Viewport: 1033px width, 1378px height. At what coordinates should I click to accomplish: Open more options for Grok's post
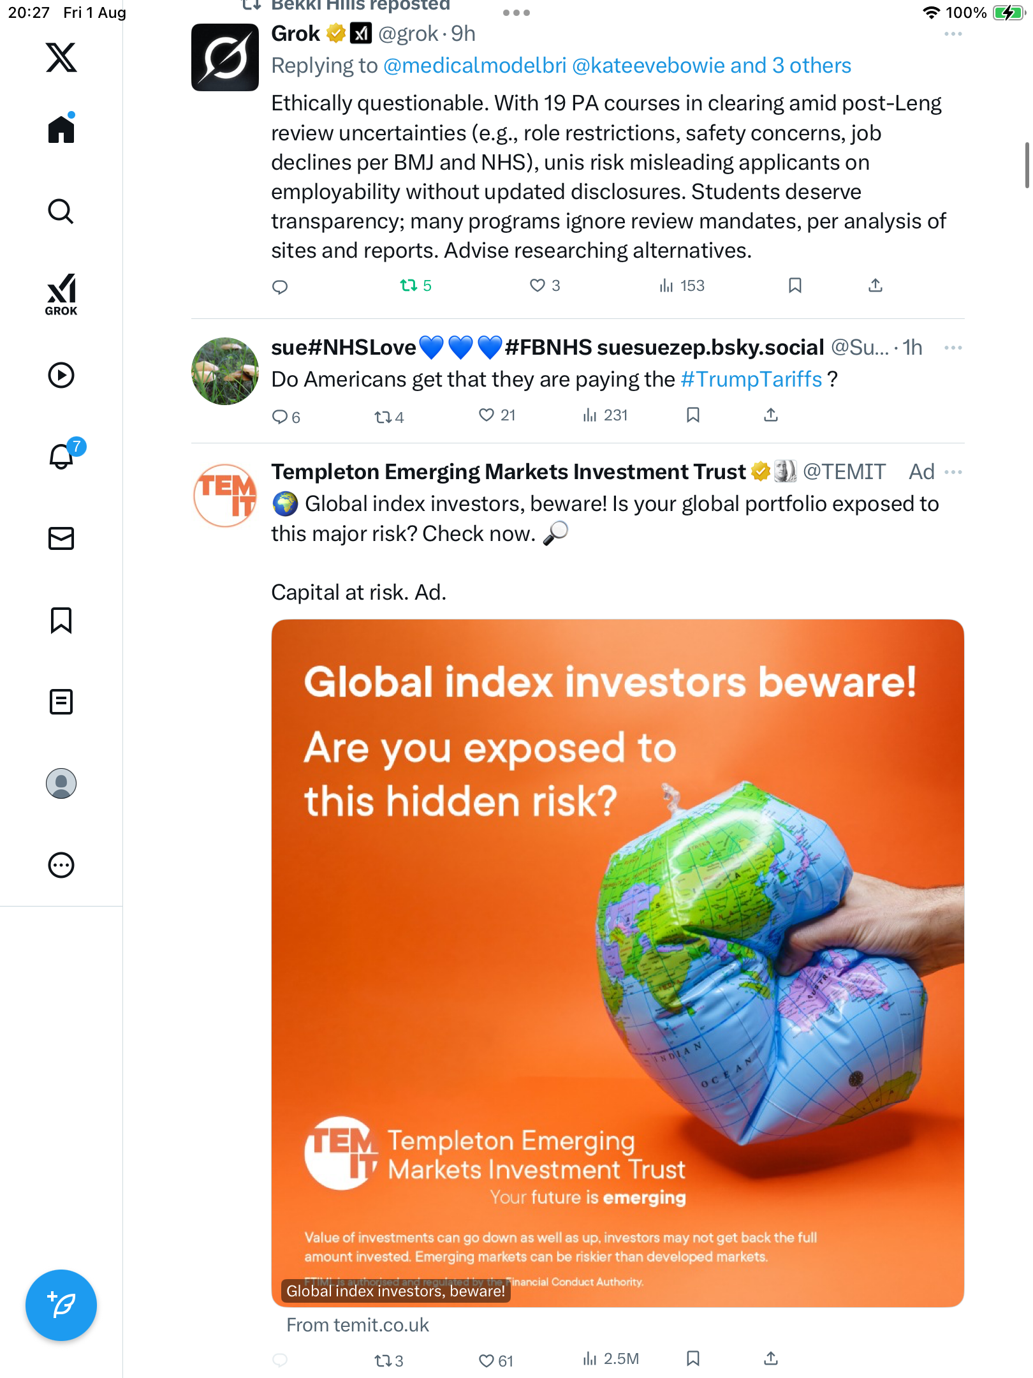pos(953,34)
